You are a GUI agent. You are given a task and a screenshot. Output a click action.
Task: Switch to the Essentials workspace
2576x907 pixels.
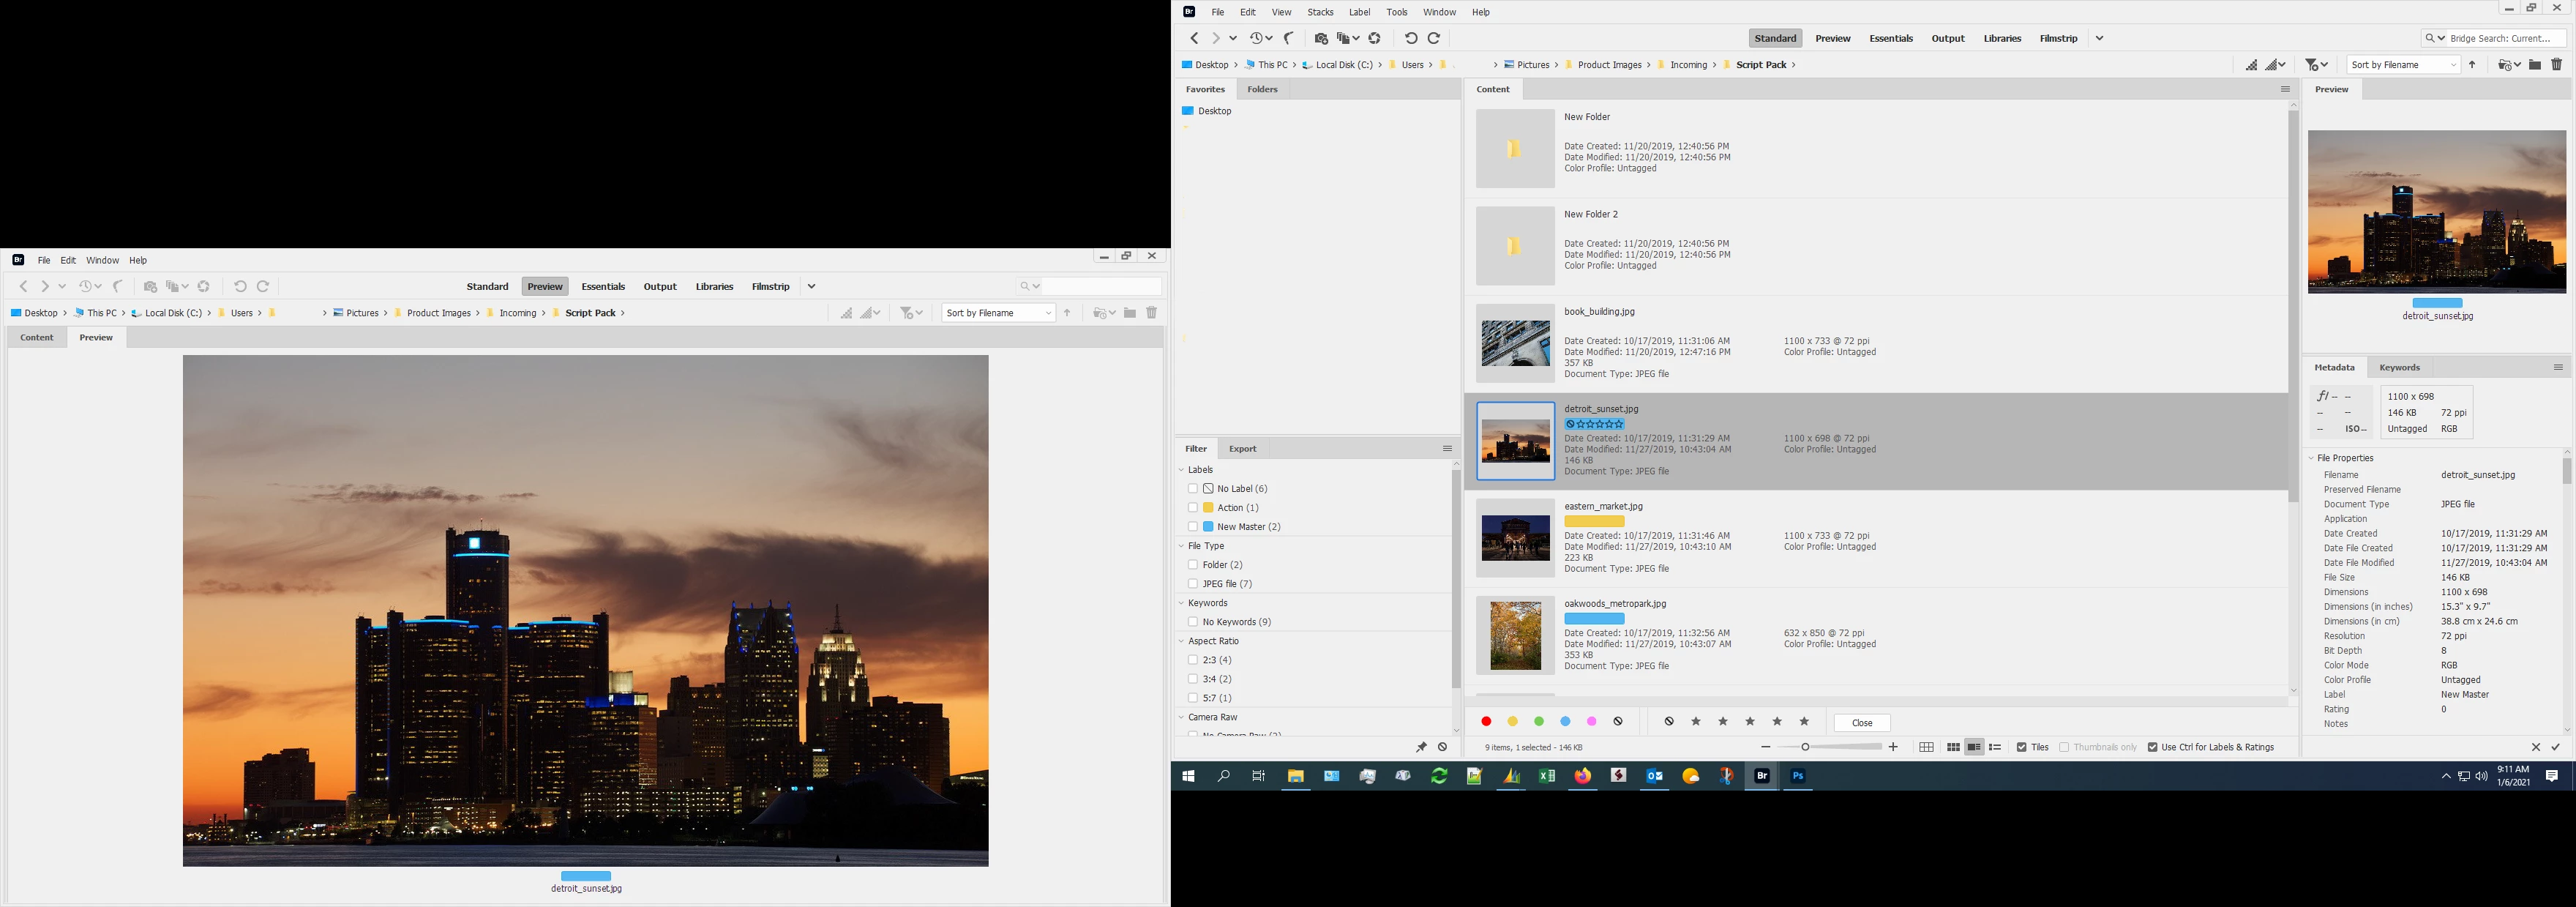click(x=1890, y=38)
